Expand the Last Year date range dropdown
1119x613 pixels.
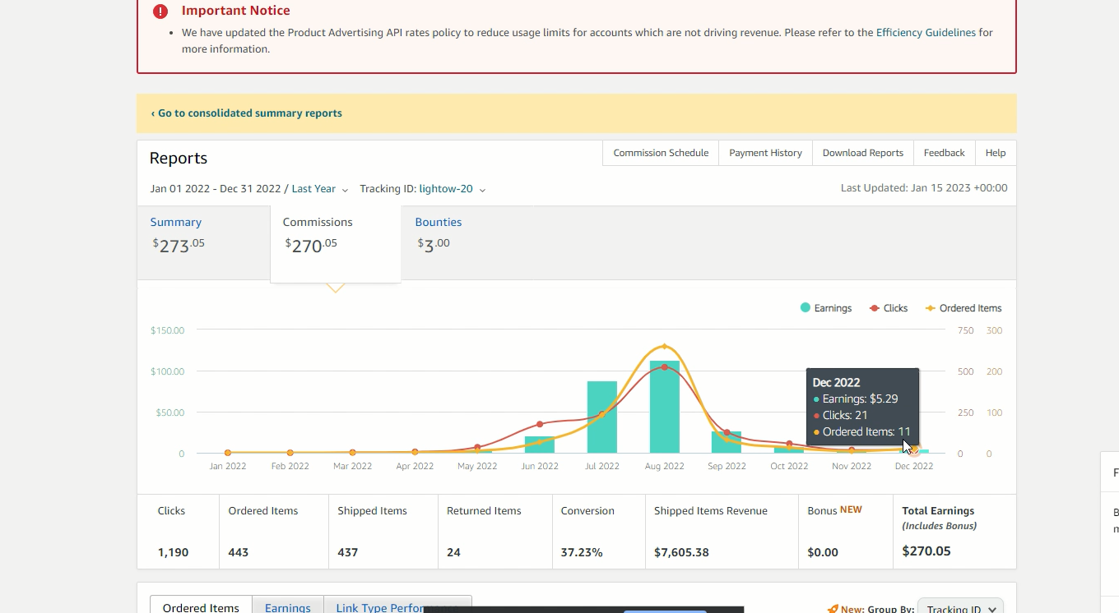[320, 189]
